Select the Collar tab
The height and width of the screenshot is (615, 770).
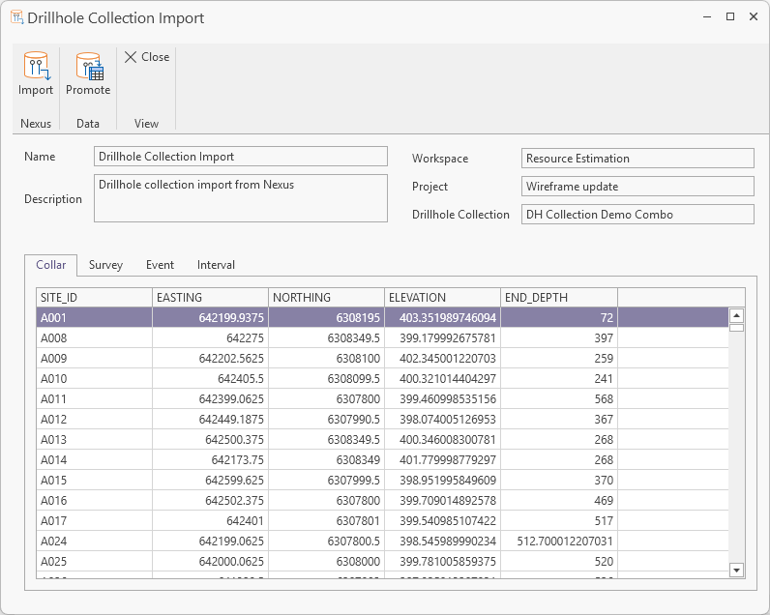pyautogui.click(x=51, y=265)
